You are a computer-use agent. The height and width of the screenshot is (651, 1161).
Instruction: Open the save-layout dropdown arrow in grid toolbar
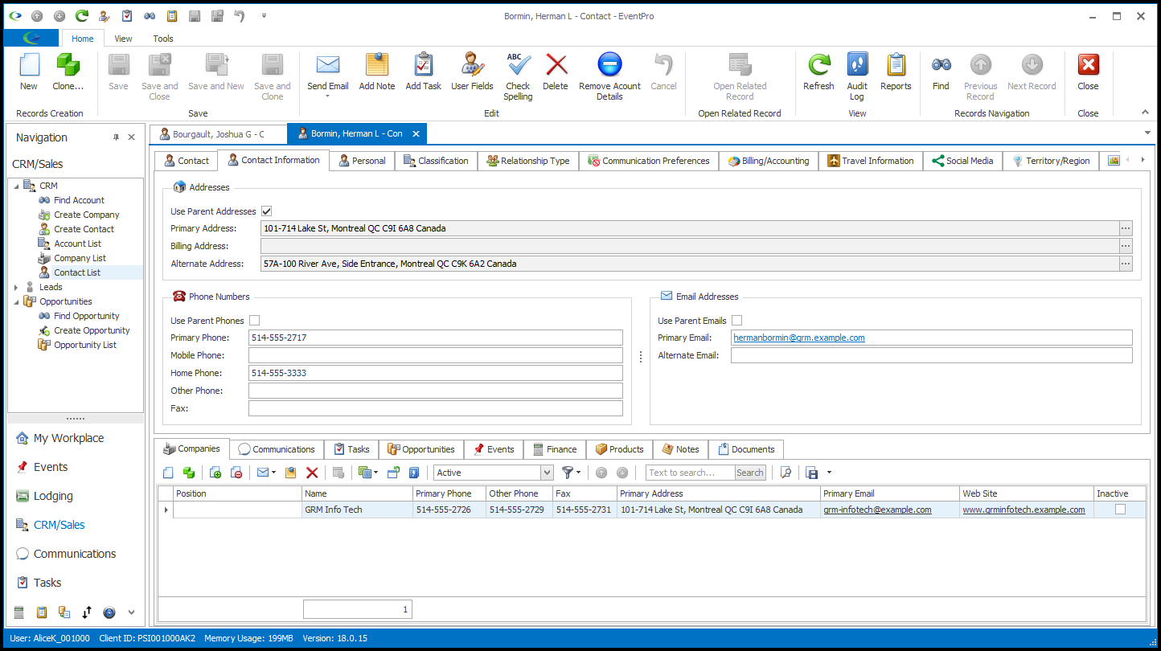click(829, 473)
